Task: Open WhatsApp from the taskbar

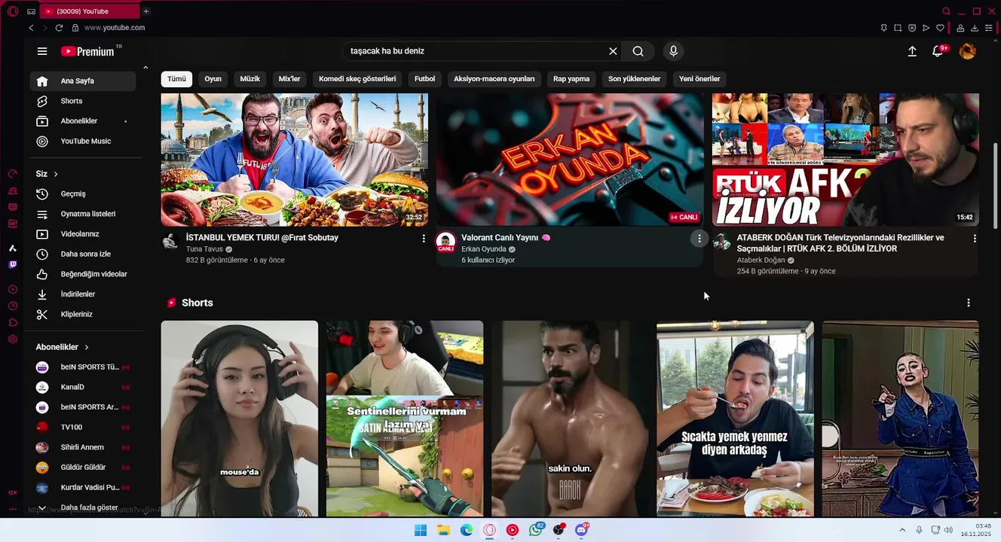Action: [536, 530]
